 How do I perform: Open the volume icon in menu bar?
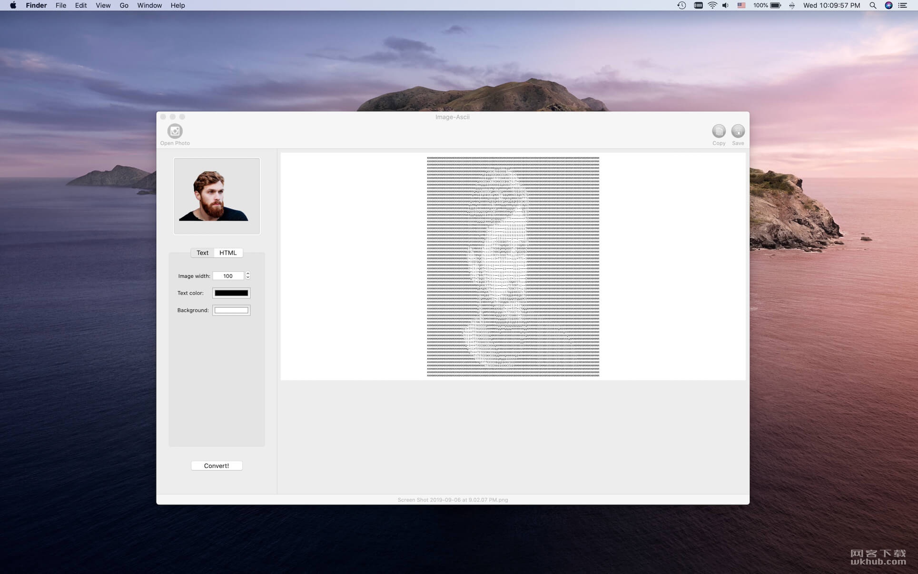pyautogui.click(x=725, y=5)
